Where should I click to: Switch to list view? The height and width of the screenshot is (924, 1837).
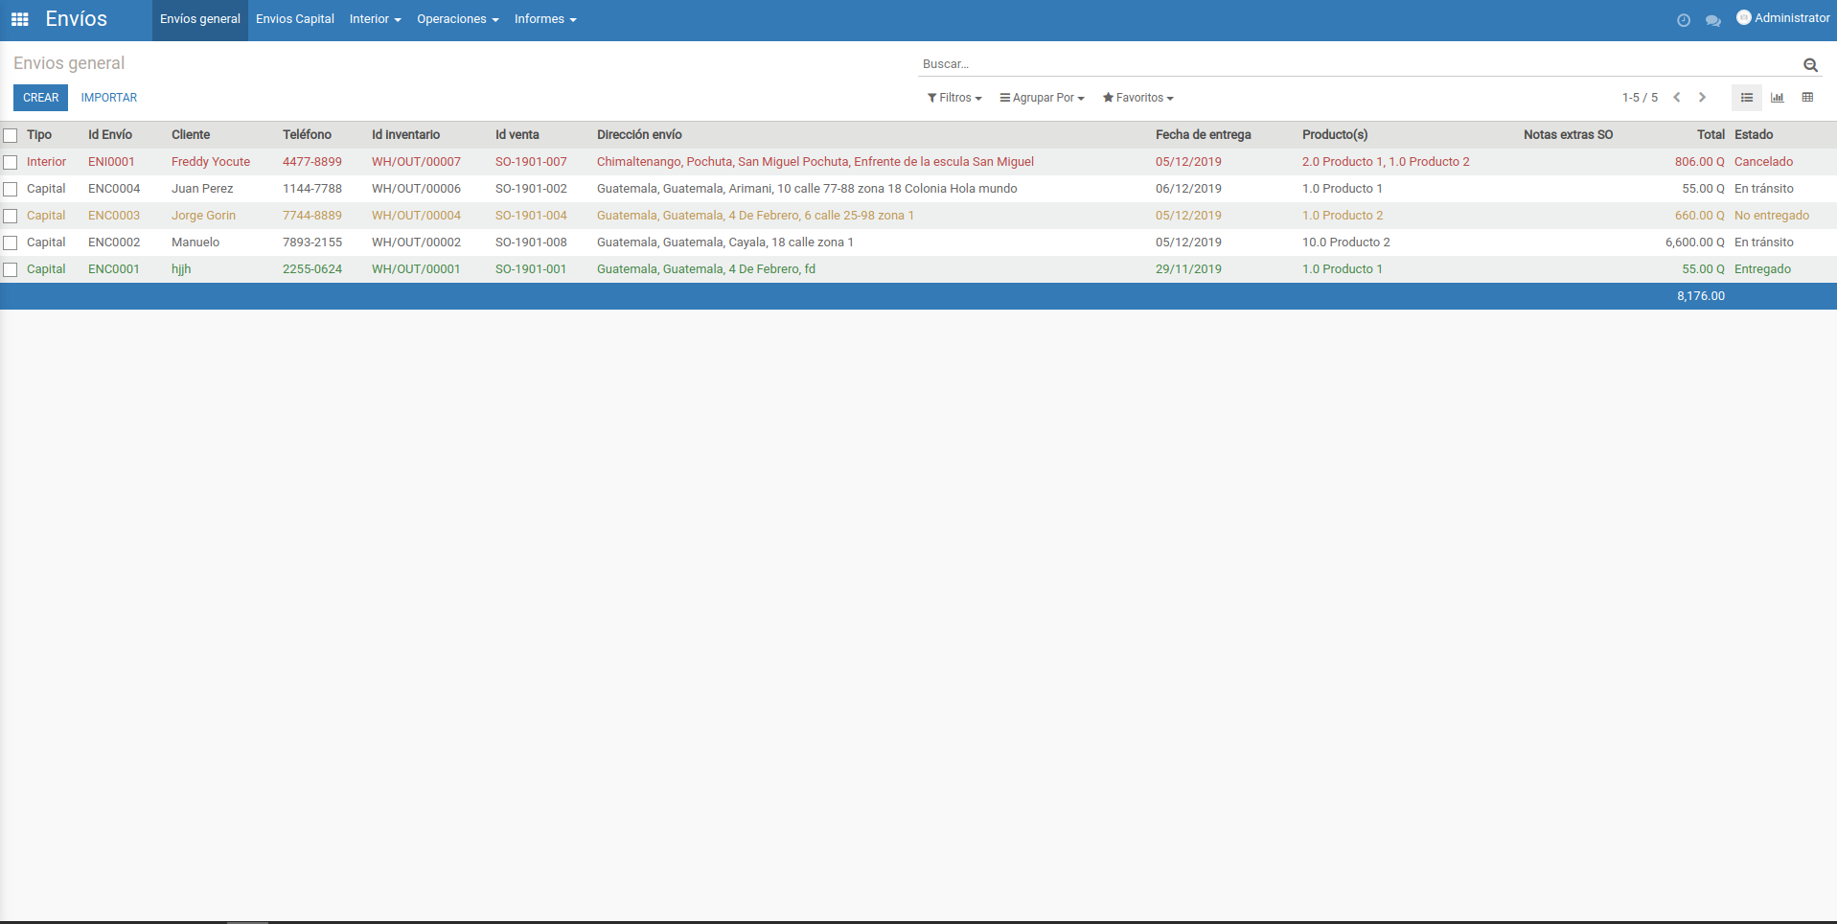coord(1747,98)
